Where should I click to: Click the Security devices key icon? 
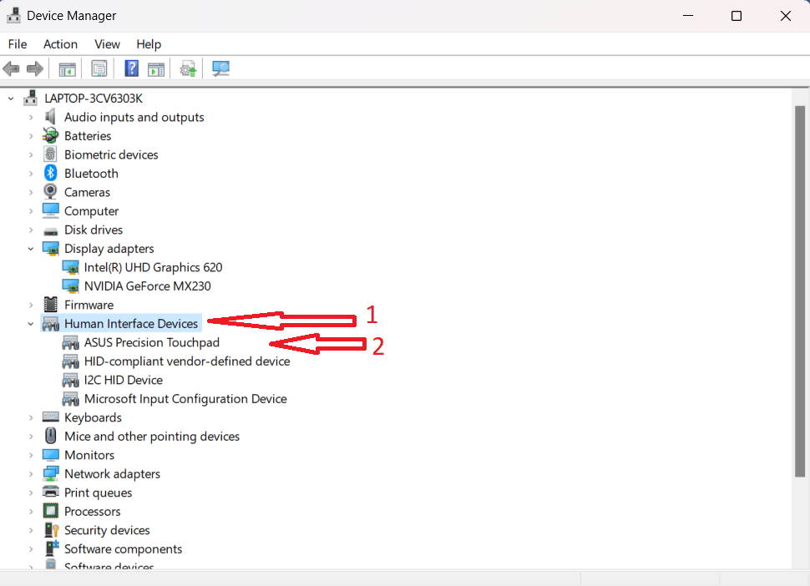point(51,530)
